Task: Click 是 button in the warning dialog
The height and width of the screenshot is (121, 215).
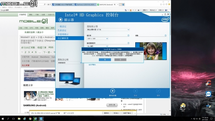Action: [105, 59]
